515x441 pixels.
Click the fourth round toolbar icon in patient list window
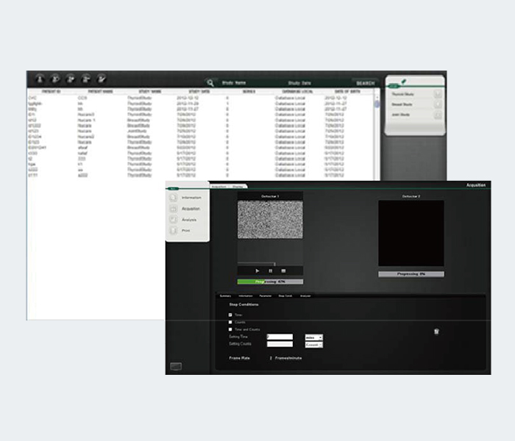pyautogui.click(x=86, y=79)
